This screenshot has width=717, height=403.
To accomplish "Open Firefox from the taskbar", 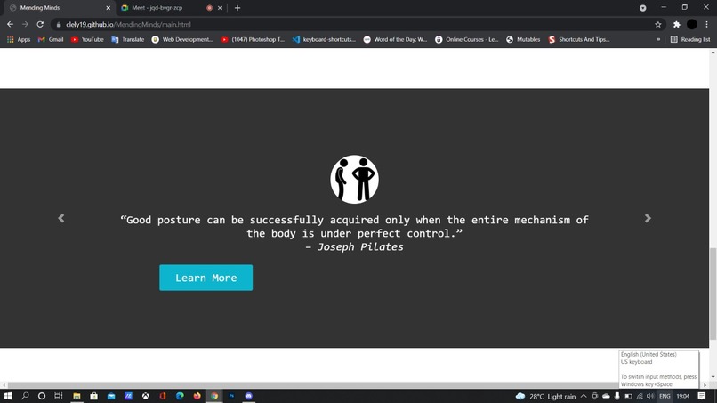I will point(197,396).
